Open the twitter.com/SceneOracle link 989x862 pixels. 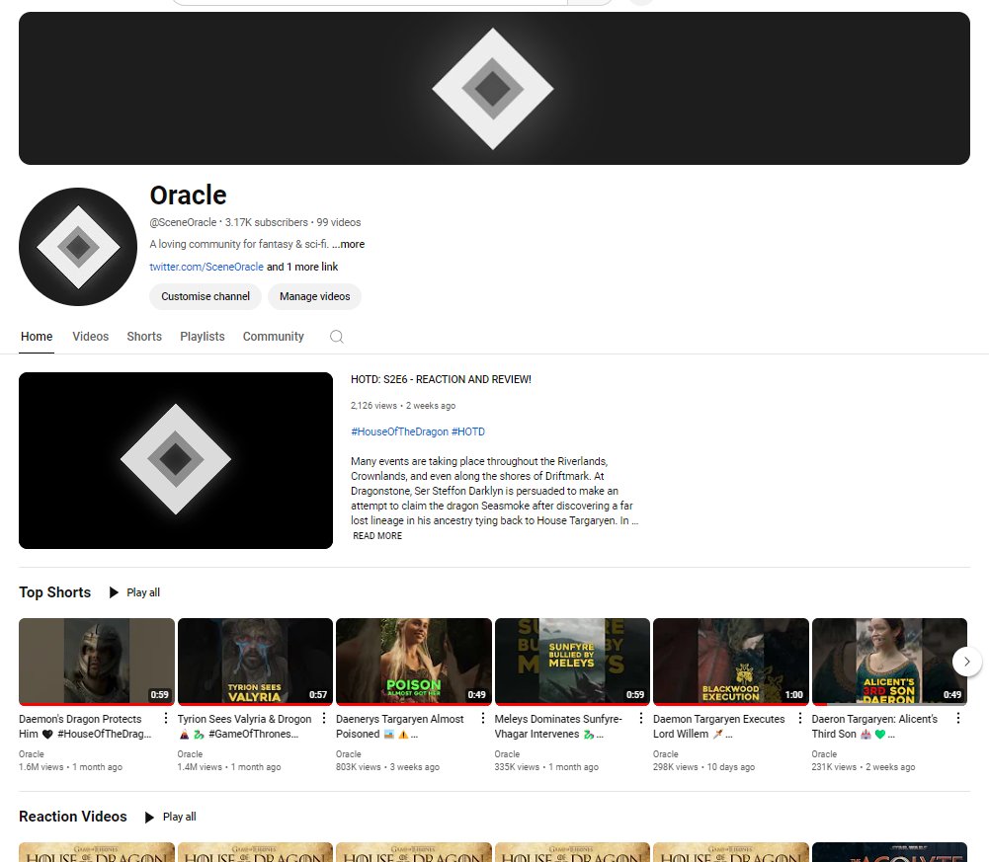[206, 267]
